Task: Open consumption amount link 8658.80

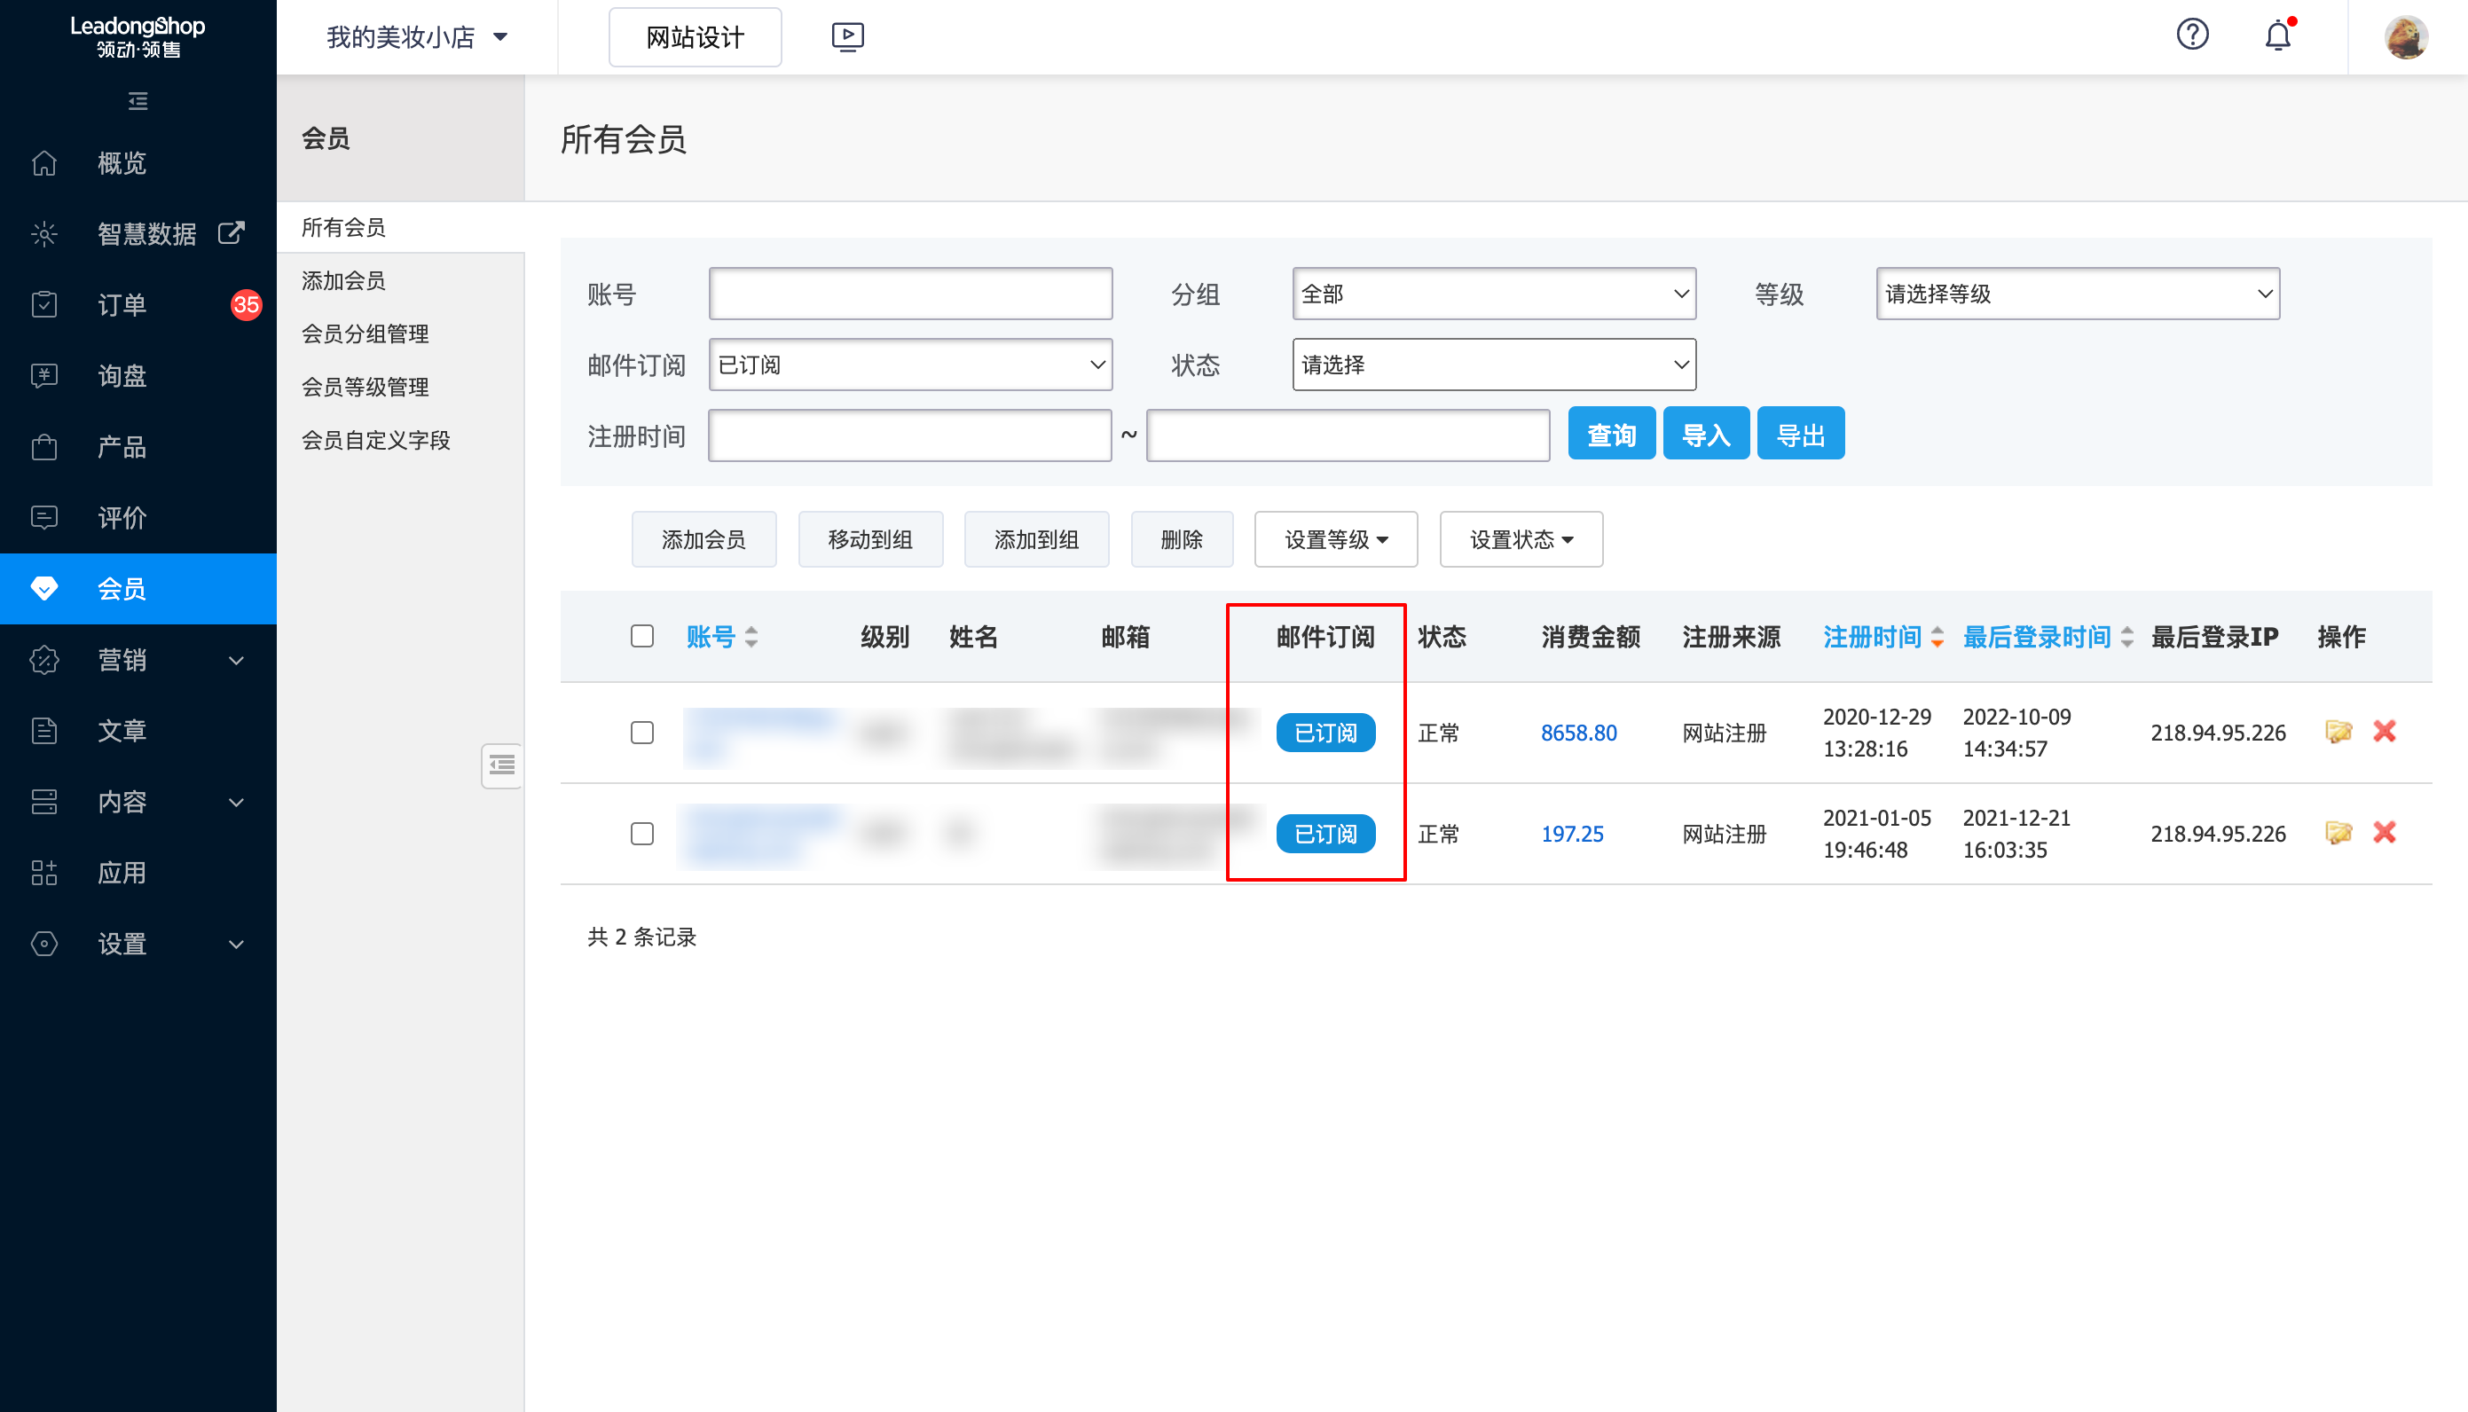Action: (x=1578, y=733)
